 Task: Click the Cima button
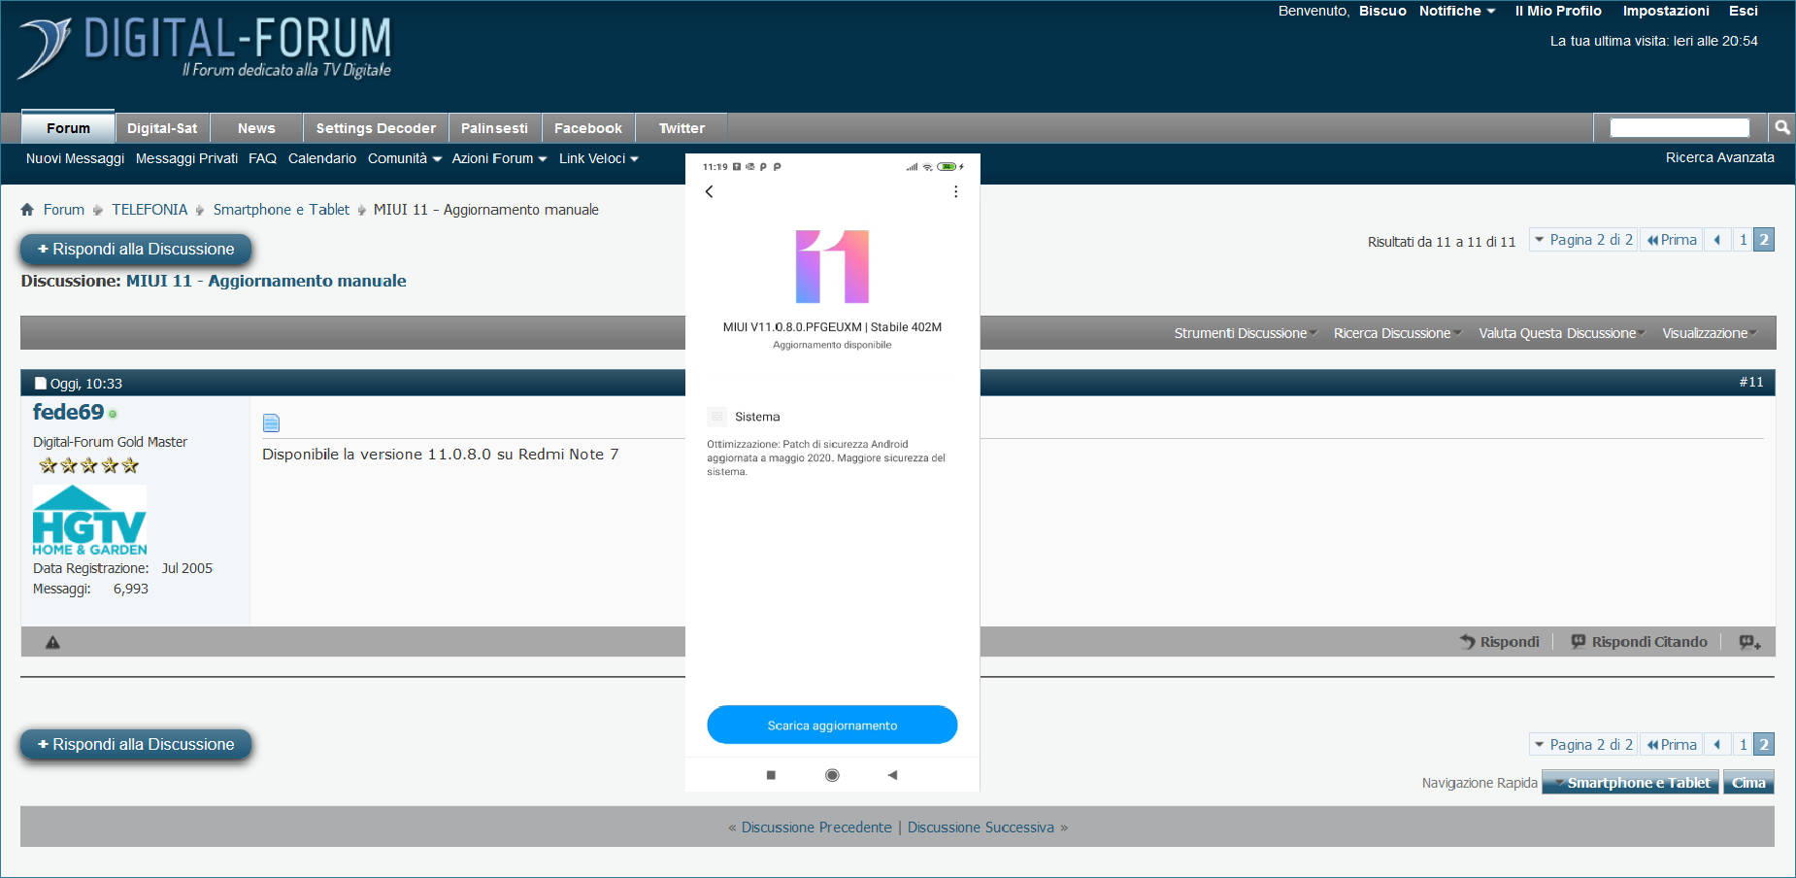pyautogui.click(x=1748, y=783)
